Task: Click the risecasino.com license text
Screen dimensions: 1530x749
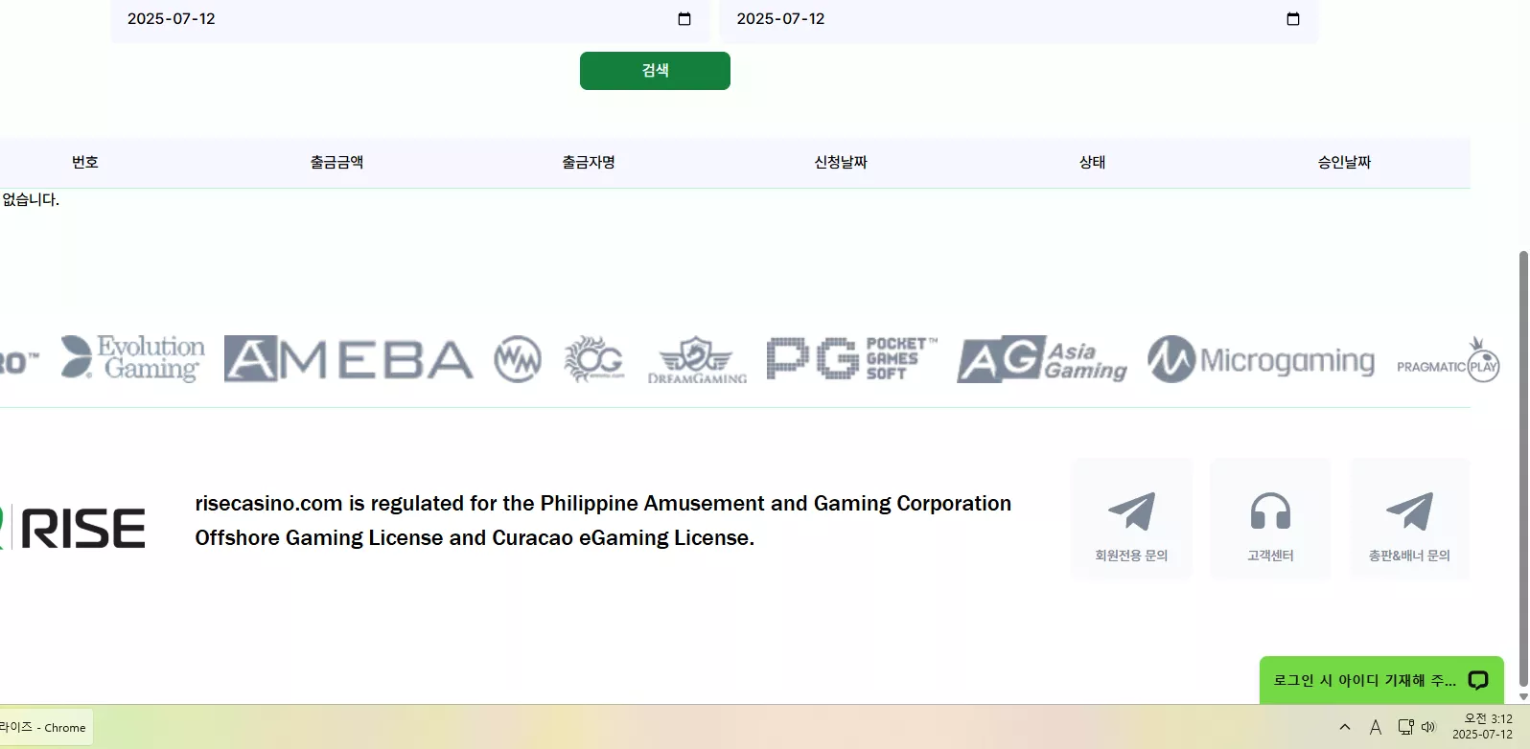Action: (603, 521)
